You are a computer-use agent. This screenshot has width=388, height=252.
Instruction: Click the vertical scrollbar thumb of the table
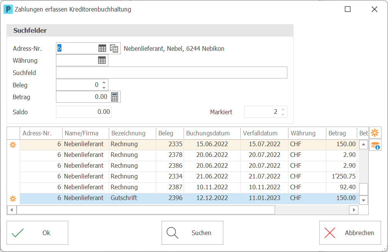363,189
